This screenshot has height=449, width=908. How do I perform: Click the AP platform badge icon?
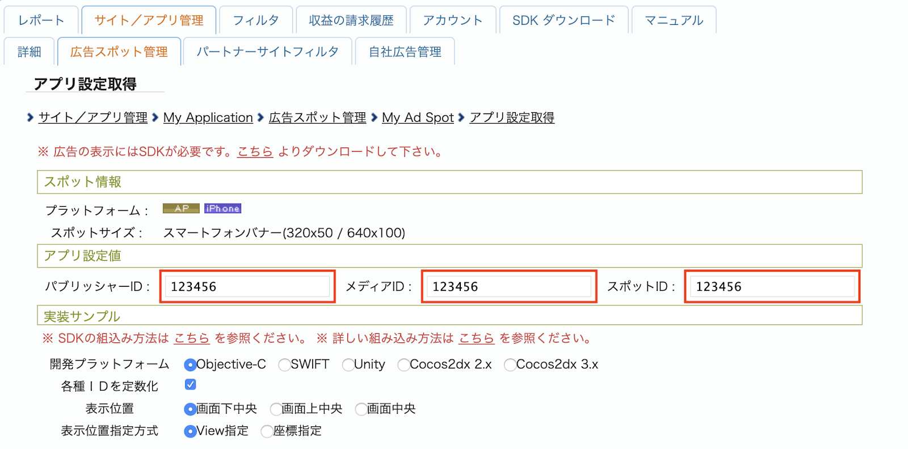click(x=181, y=209)
